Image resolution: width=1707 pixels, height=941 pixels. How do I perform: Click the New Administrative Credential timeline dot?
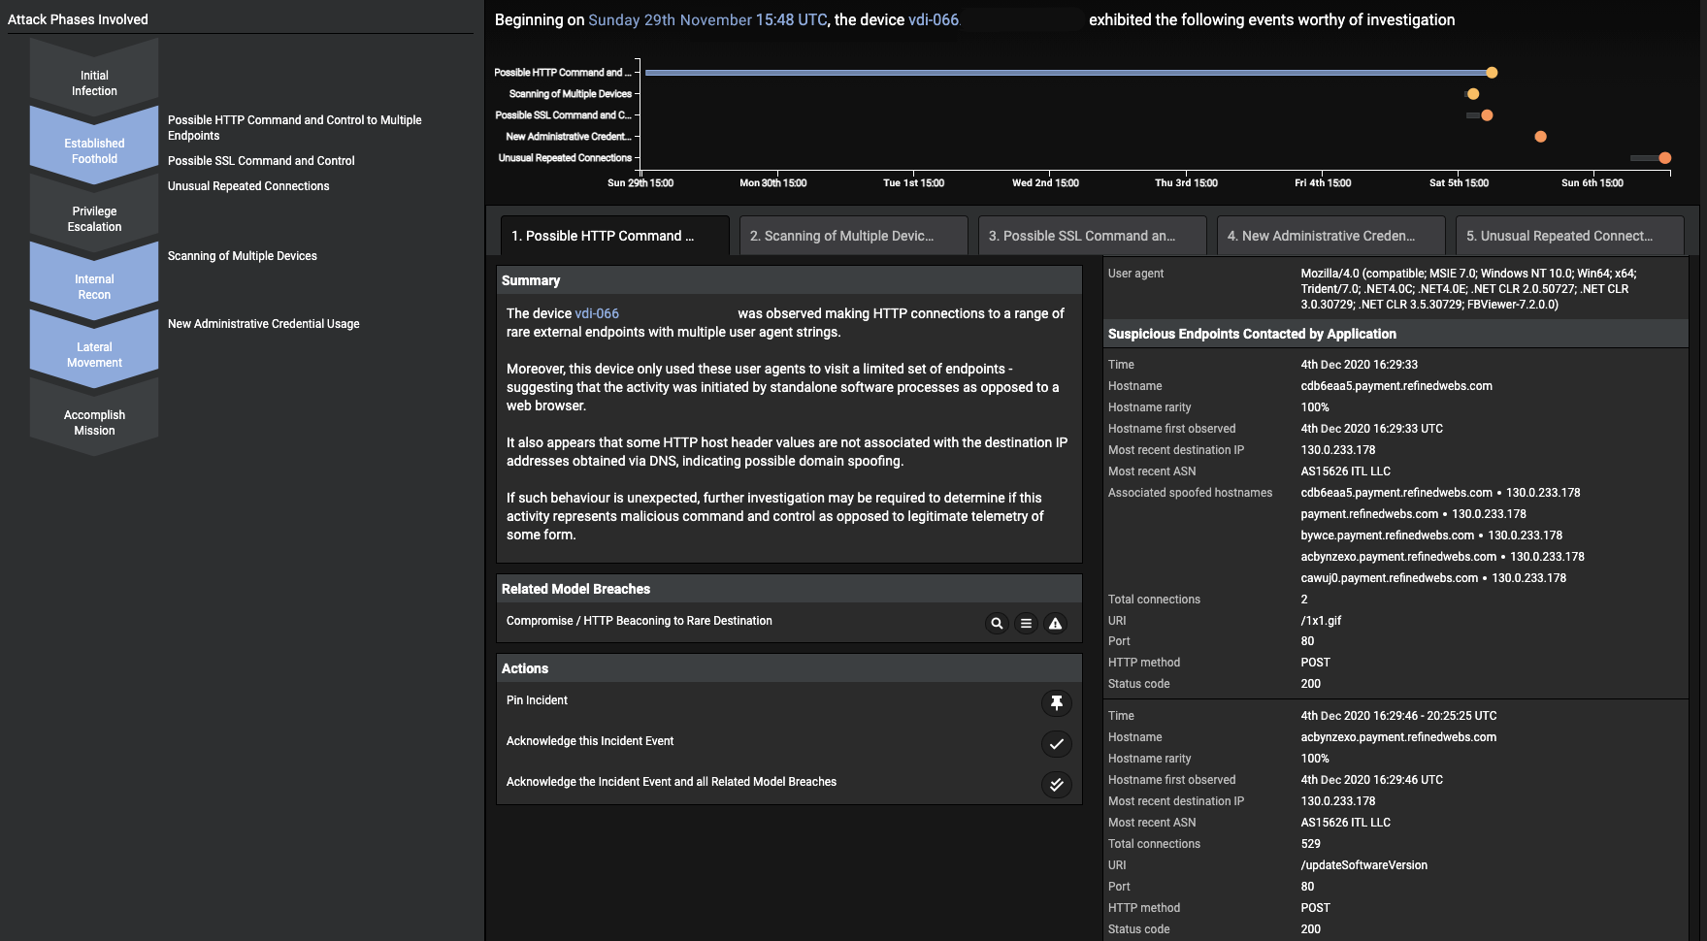coord(1540,137)
